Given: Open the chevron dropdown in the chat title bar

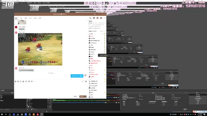Looking at the screenshot, I should [x=98, y=14].
